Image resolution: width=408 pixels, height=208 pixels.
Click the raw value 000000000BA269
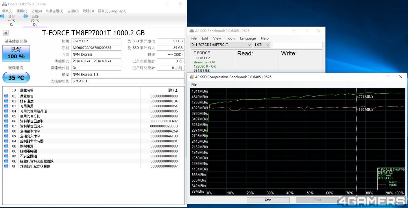164,131
